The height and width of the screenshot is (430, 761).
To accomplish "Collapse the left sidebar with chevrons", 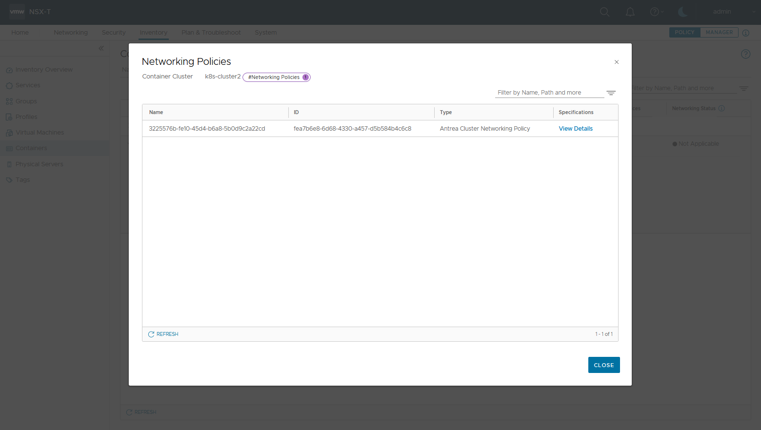I will tap(101, 48).
